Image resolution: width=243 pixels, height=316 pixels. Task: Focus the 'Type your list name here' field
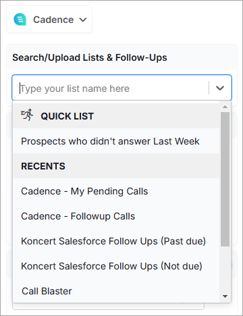(111, 88)
